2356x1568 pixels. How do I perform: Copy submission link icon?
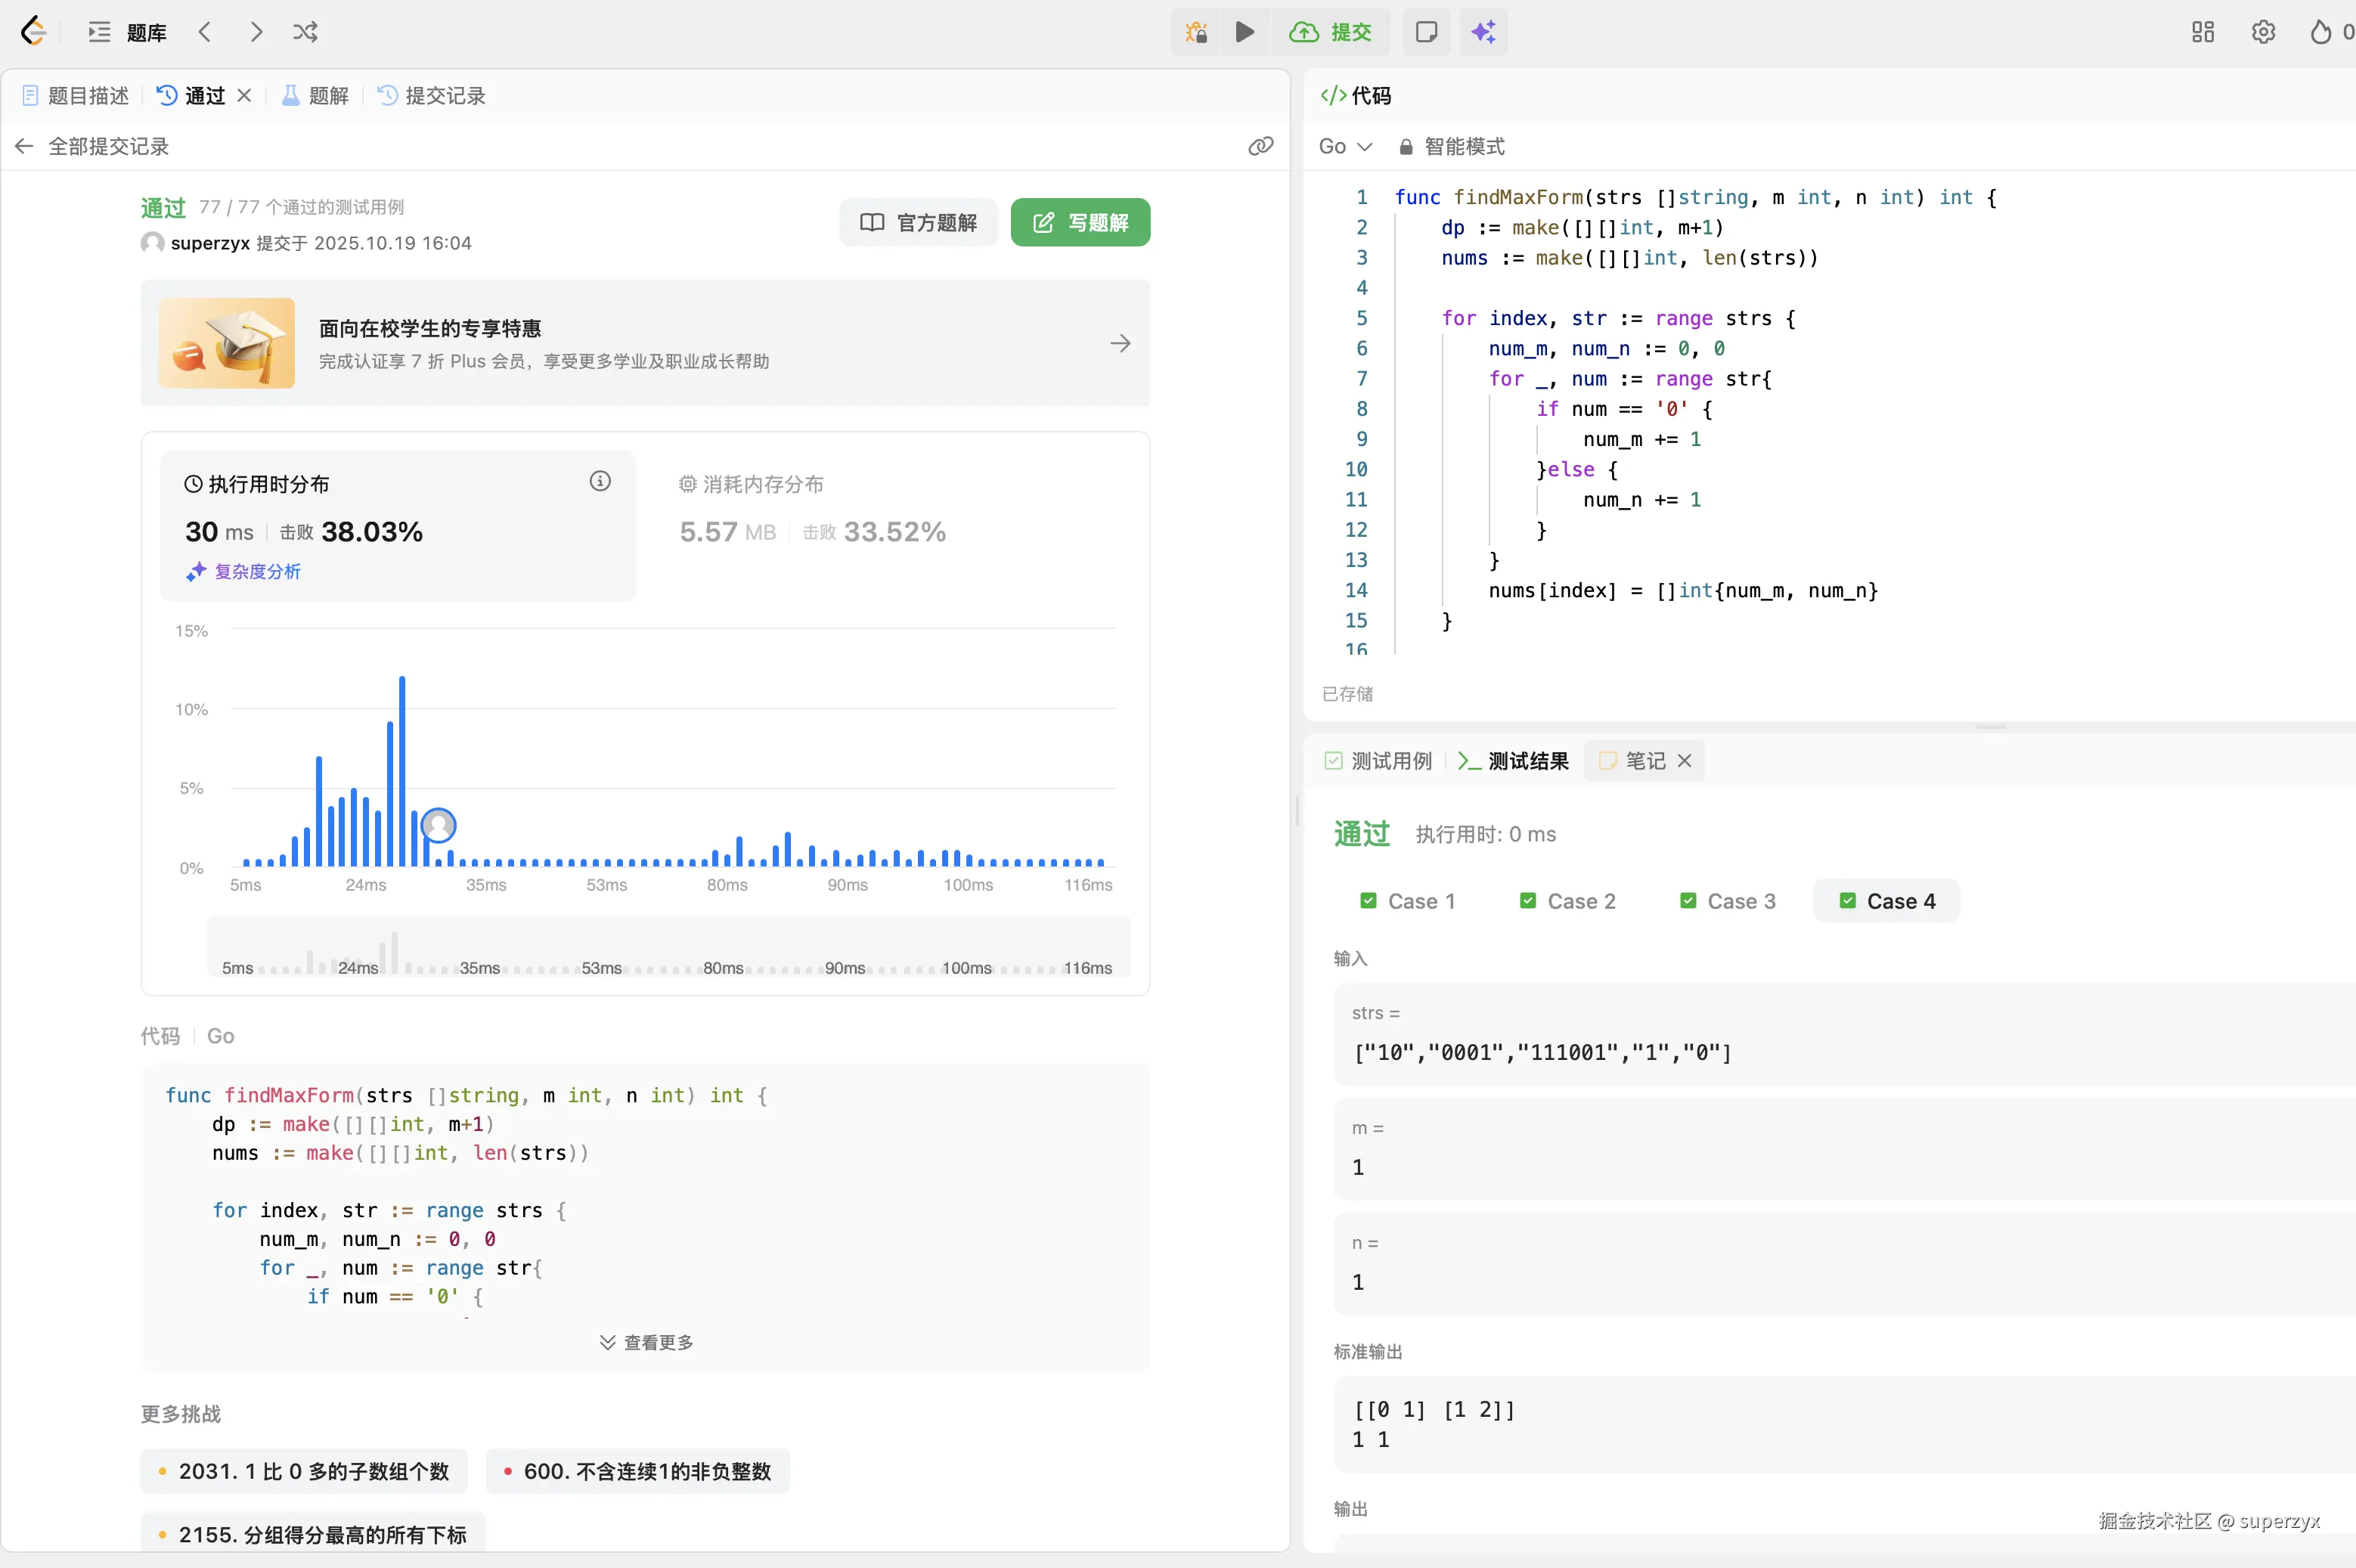point(1261,146)
